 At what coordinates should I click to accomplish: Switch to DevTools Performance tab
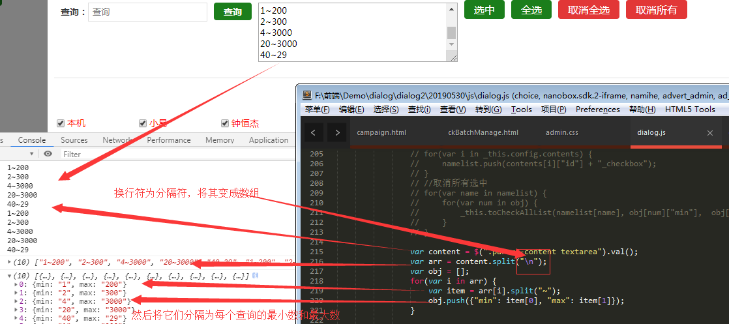[x=169, y=140]
